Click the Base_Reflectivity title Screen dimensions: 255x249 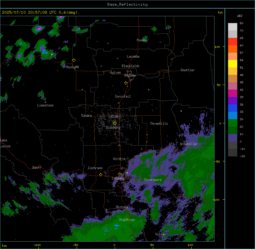coord(127,4)
